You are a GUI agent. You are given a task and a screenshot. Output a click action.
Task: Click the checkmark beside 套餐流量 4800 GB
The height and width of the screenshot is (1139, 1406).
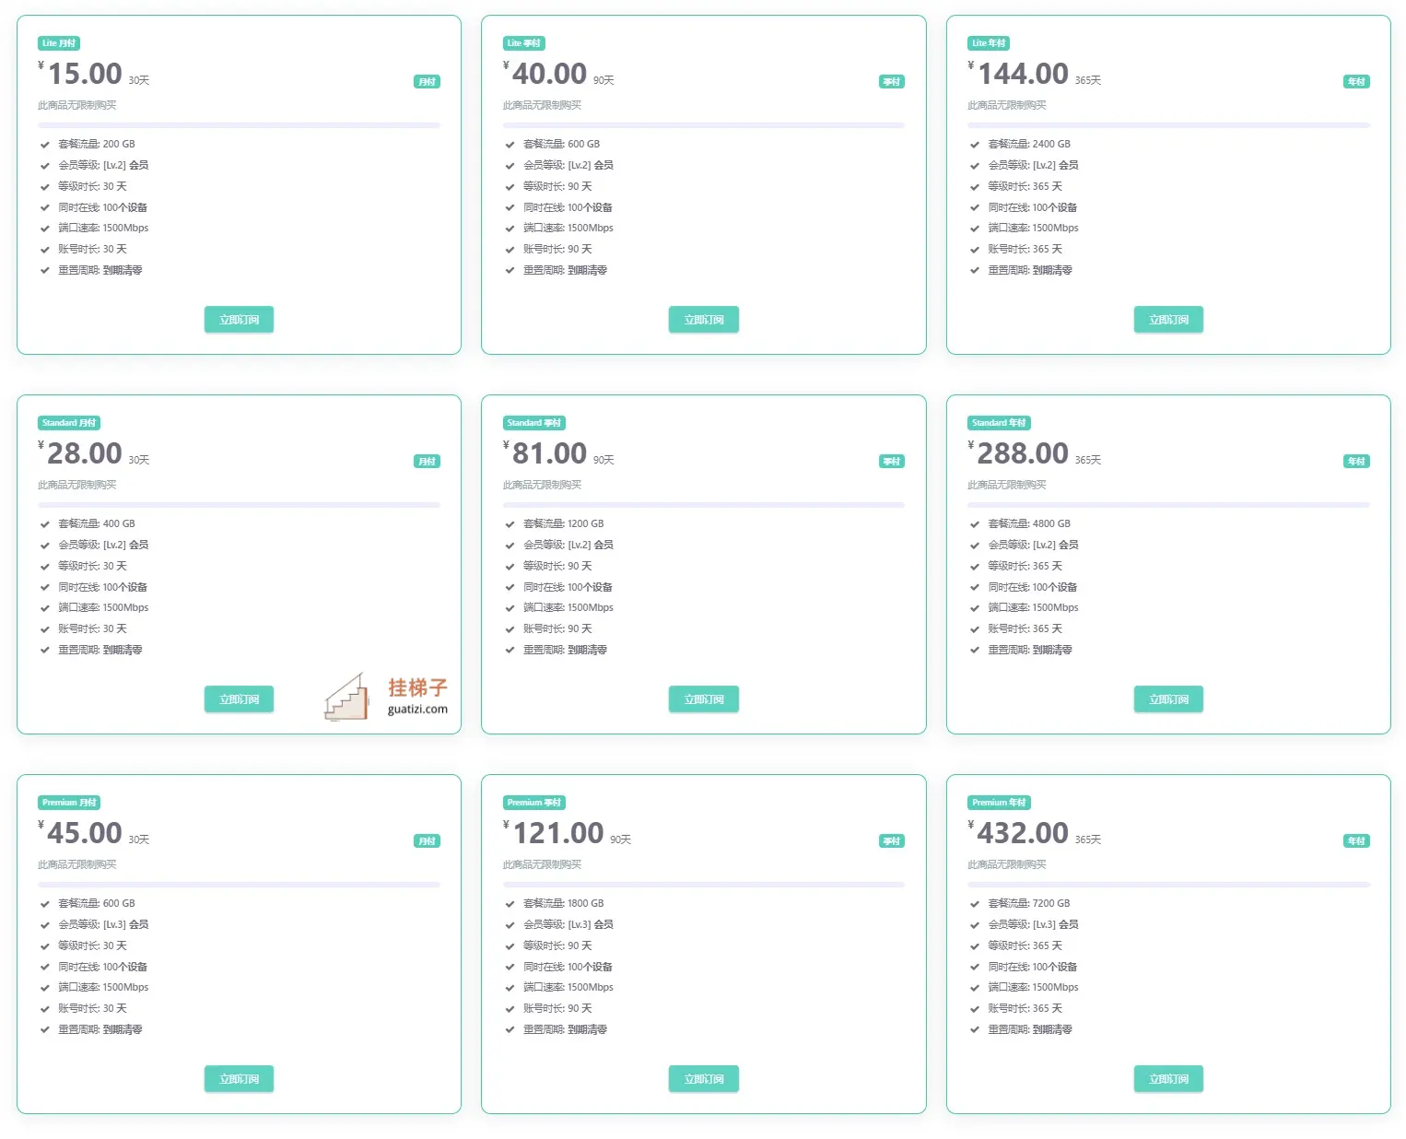[974, 524]
